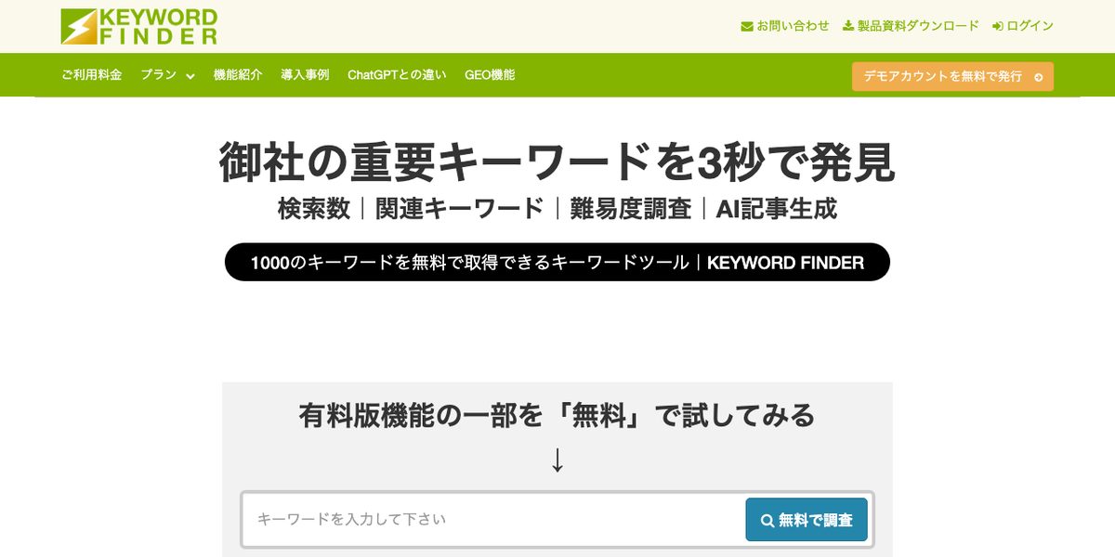Screen dimensions: 1115x557
Task: Go to 機能紹介 page
Action: point(238,75)
